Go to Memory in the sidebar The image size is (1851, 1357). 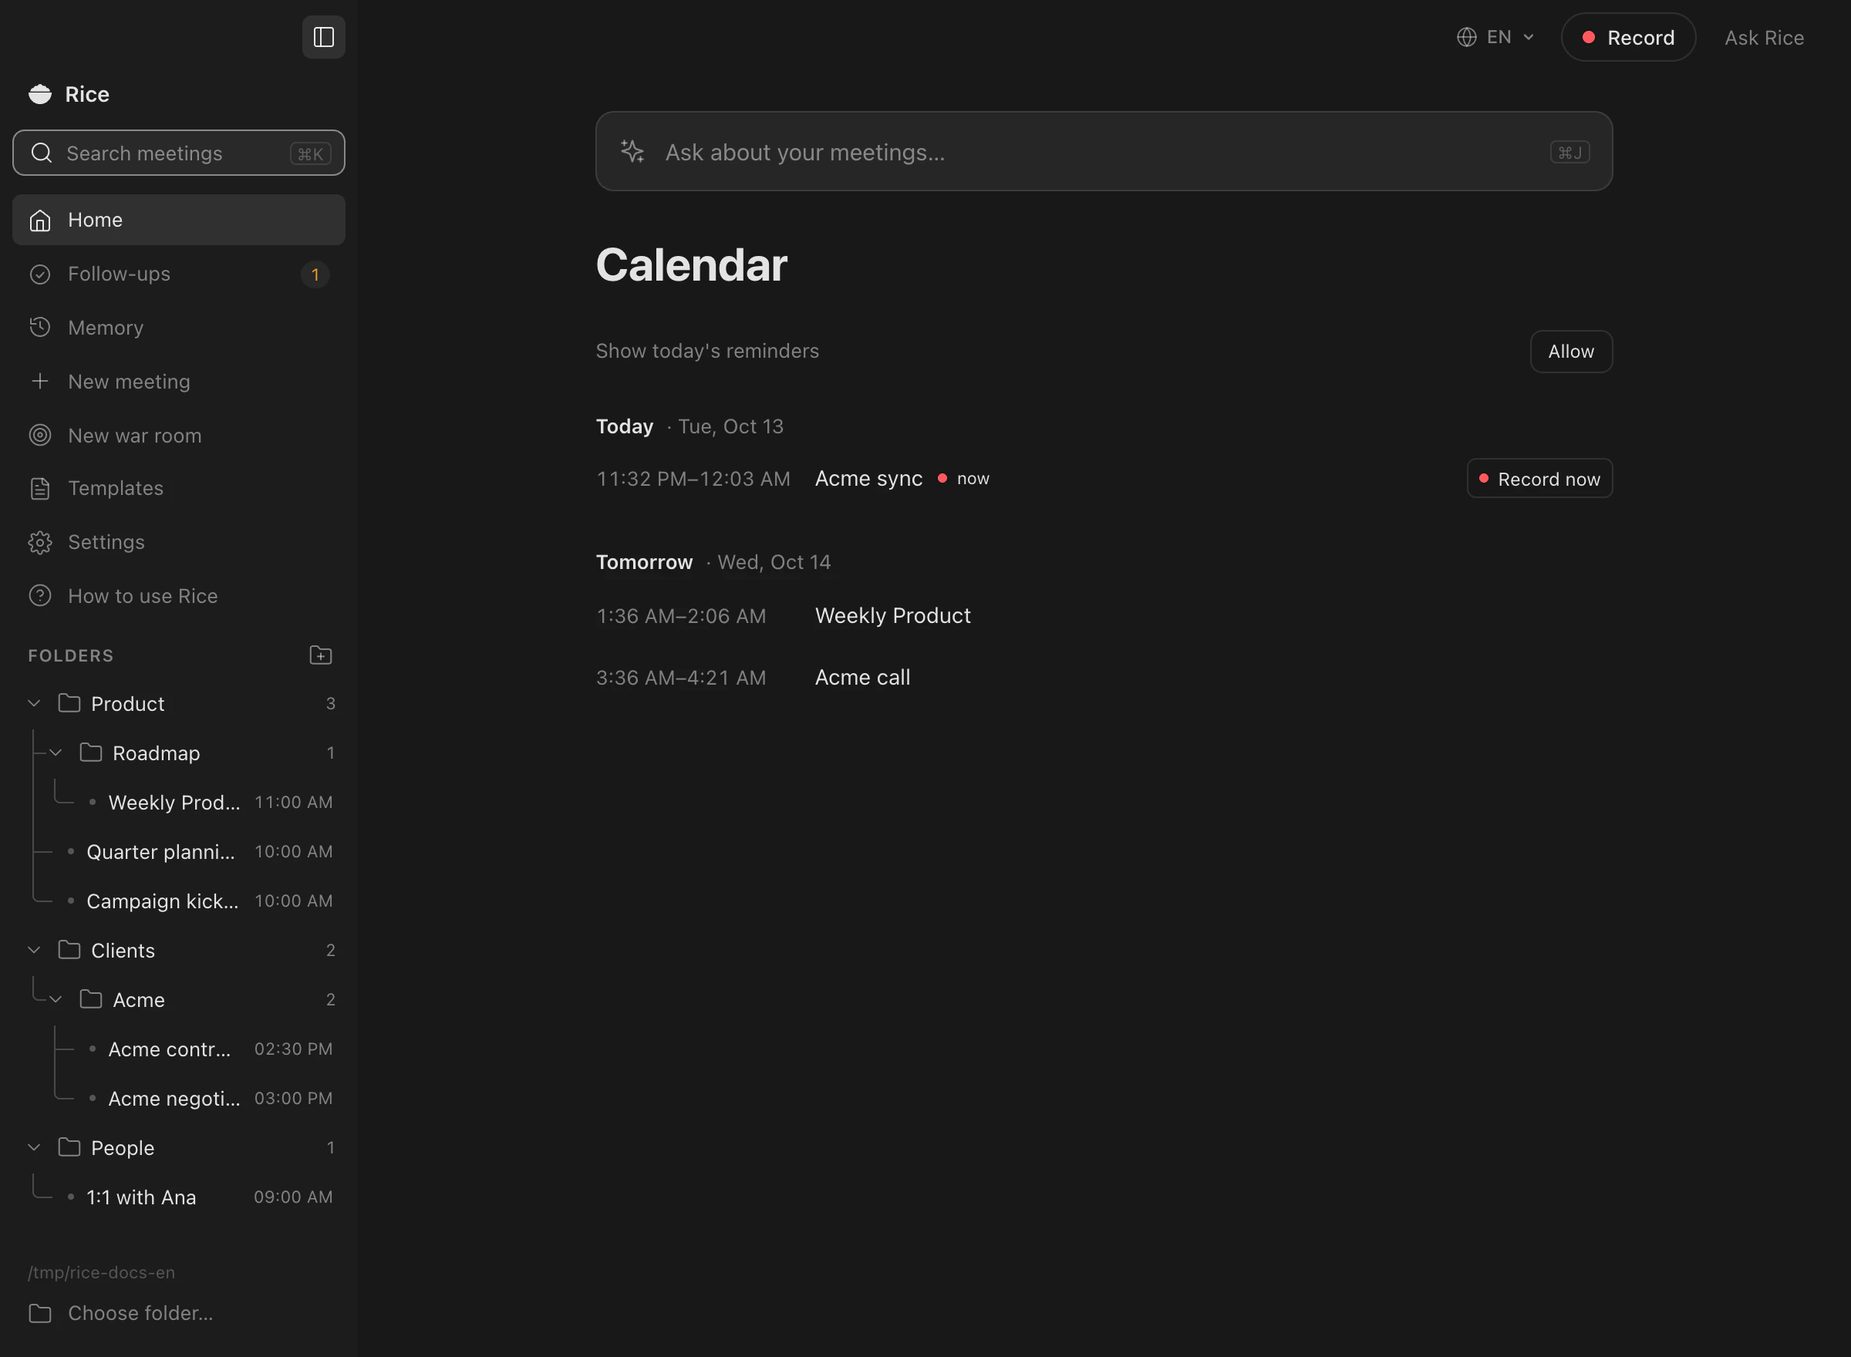coord(179,328)
